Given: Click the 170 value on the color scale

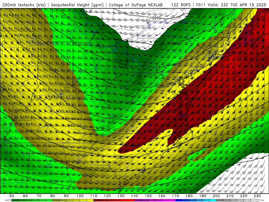Looking at the screenshot, I should (176, 196).
